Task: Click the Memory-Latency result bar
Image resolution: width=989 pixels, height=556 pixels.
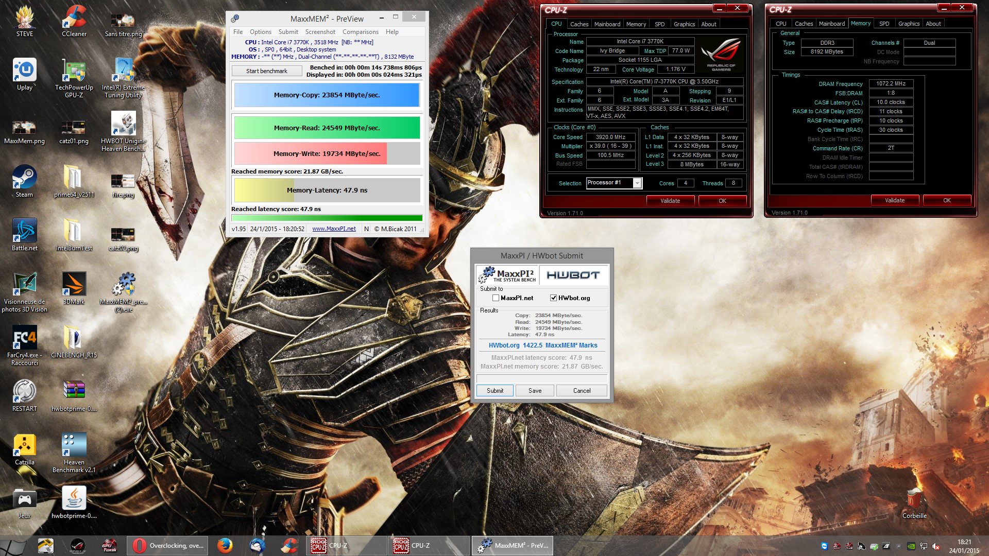Action: coord(327,190)
